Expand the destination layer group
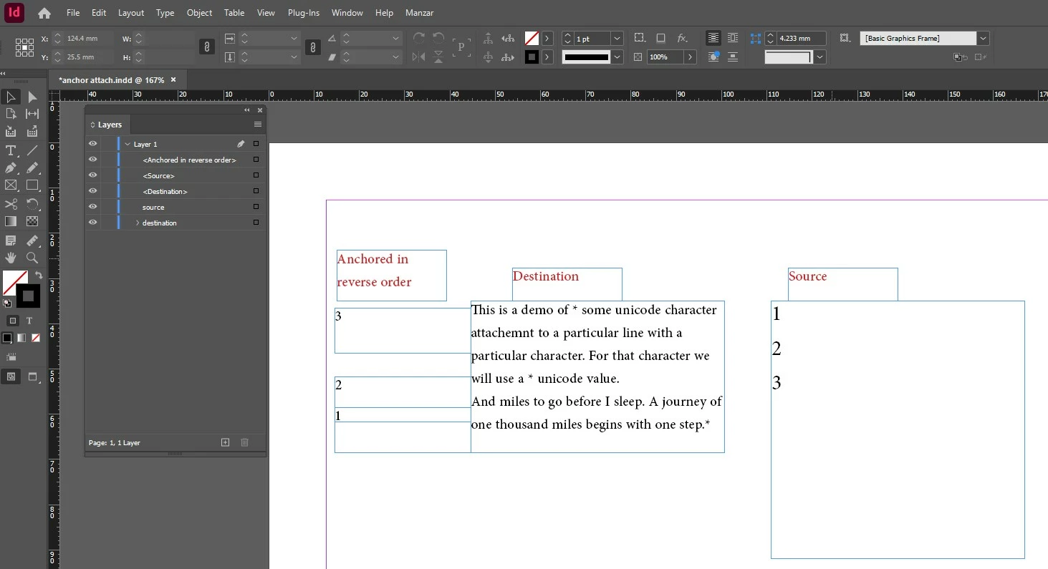1048x569 pixels. [x=137, y=223]
